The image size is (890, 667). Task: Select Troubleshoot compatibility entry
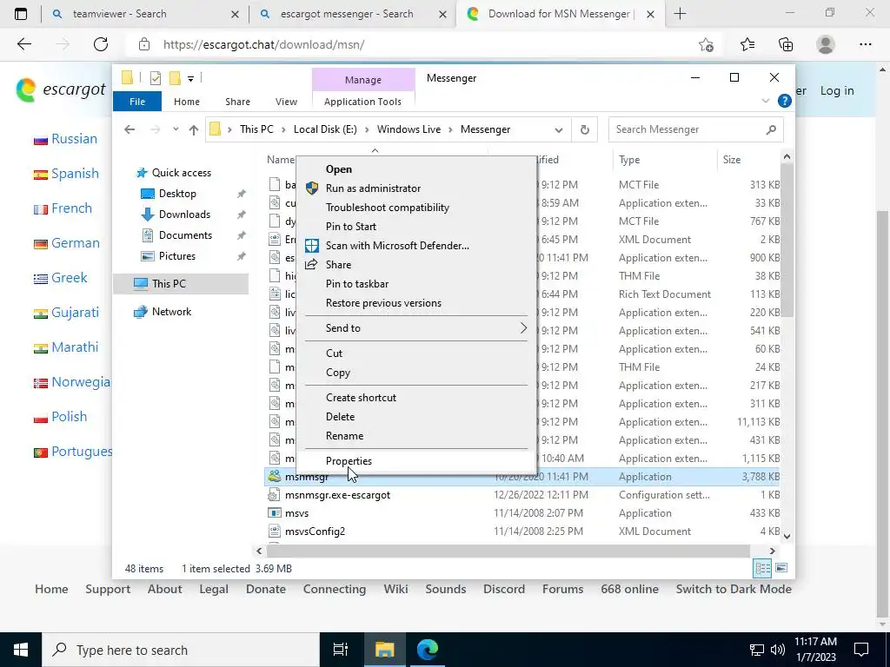pyautogui.click(x=387, y=208)
